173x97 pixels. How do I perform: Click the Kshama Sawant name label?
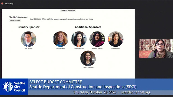click(97, 48)
